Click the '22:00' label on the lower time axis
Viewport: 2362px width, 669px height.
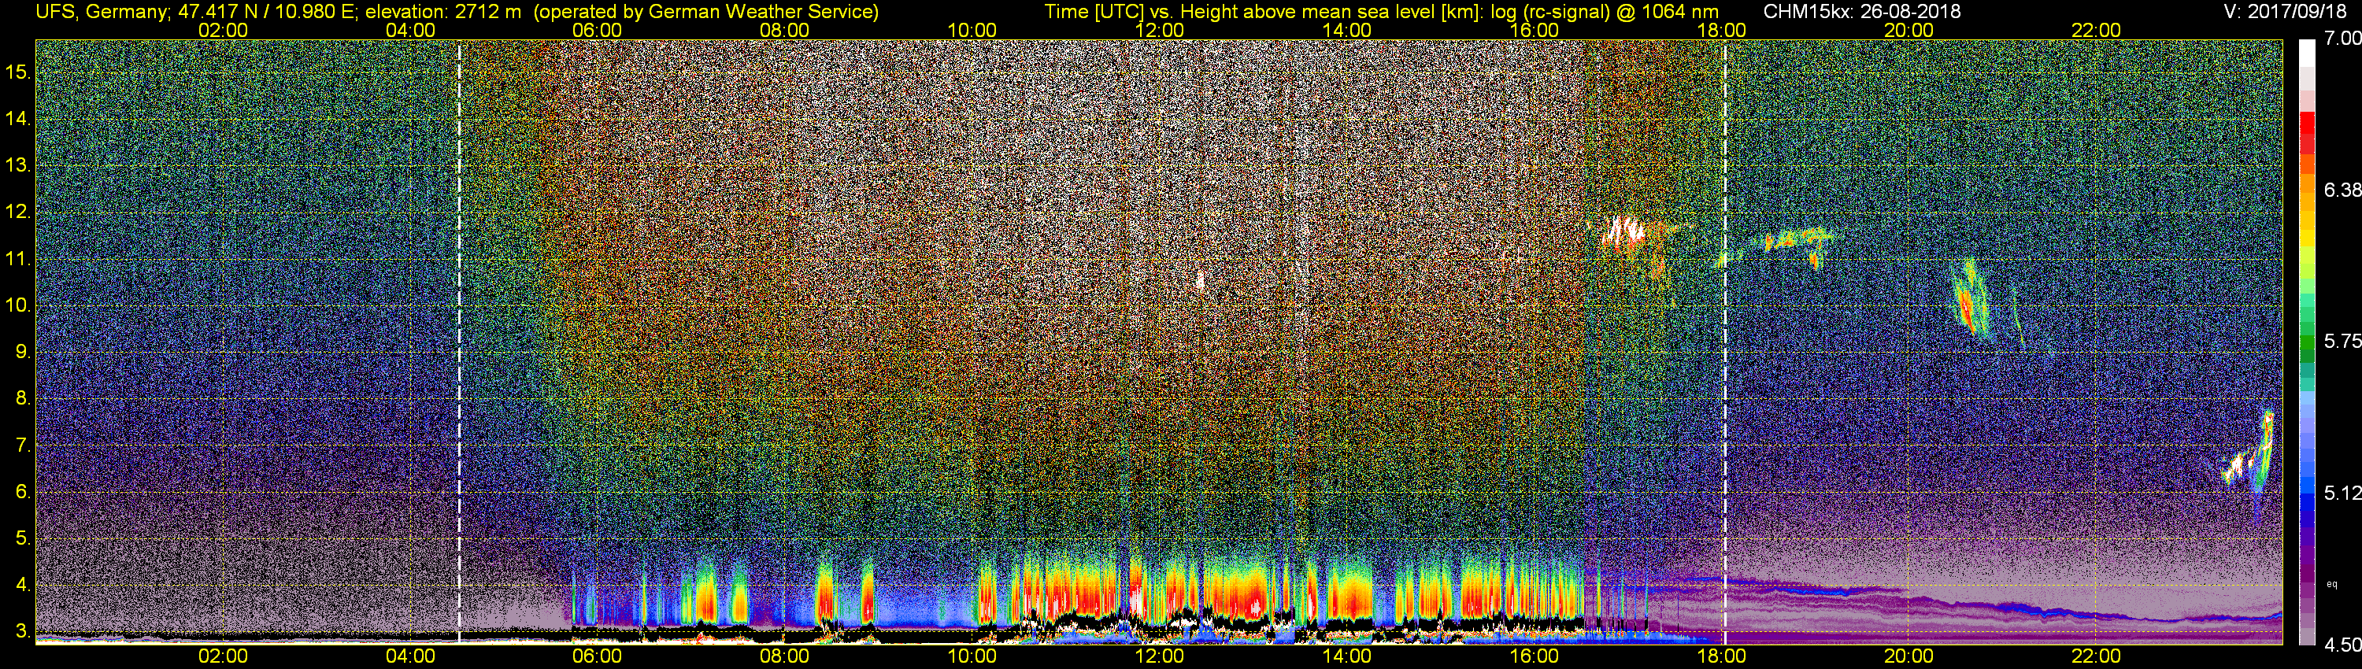click(x=2096, y=656)
